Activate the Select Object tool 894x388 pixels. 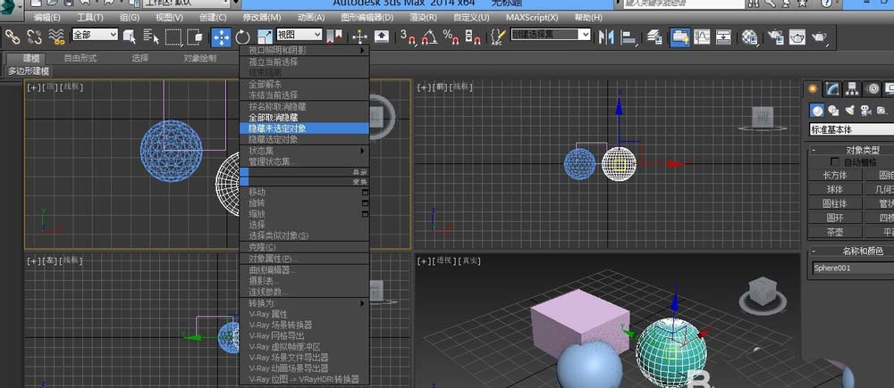click(130, 37)
